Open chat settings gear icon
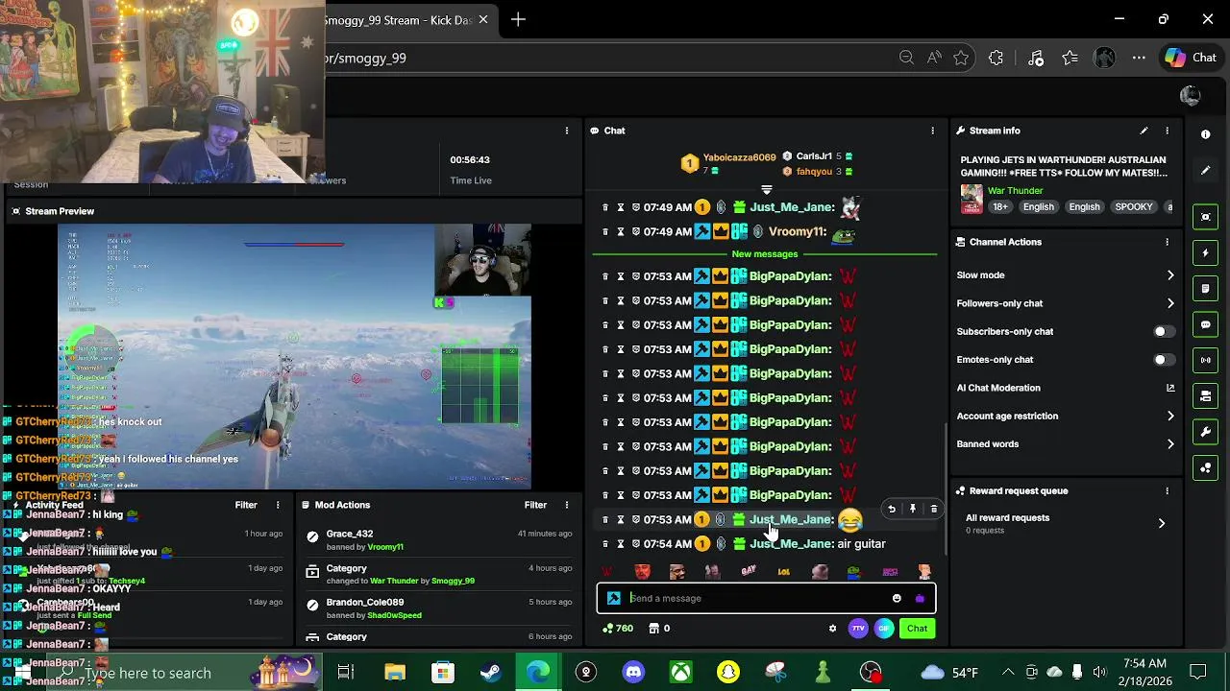This screenshot has height=691, width=1230. coord(832,629)
